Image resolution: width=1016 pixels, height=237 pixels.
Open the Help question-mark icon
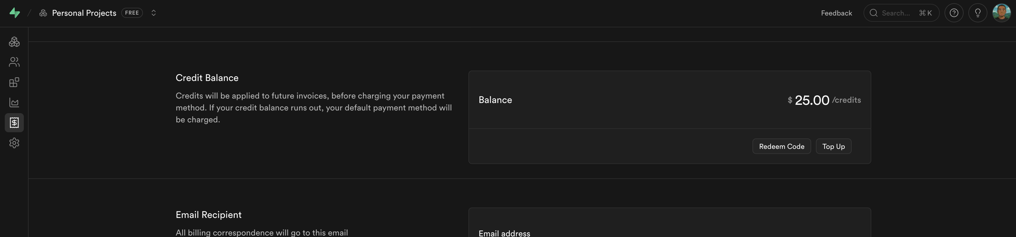point(954,13)
